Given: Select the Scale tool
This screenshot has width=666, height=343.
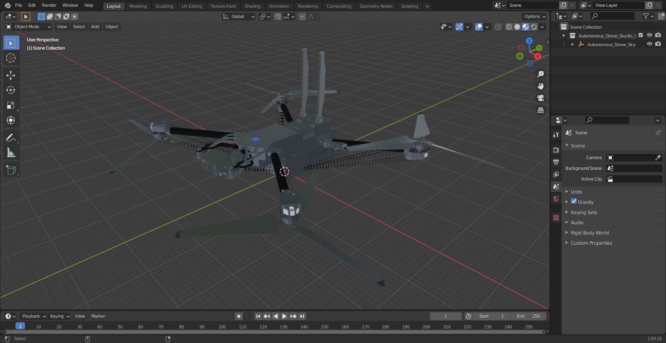Looking at the screenshot, I should [x=11, y=105].
